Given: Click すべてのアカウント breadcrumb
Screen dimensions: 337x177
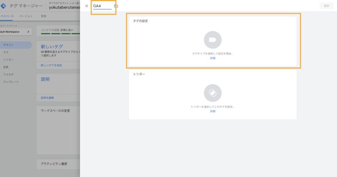Looking at the screenshot, I should (59, 3).
